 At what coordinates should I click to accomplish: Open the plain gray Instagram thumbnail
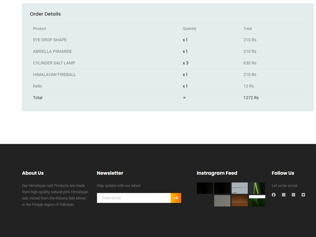pyautogui.click(x=222, y=201)
